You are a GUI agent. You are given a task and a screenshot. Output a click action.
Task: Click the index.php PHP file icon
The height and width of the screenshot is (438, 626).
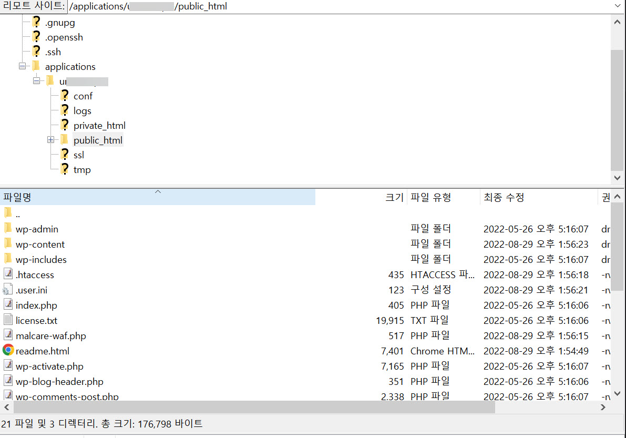[x=7, y=304]
